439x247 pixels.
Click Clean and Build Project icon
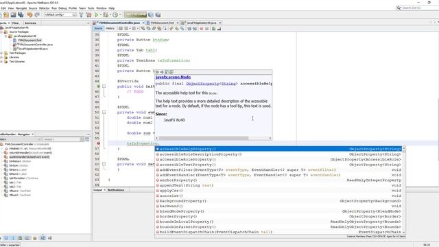[88, 14]
